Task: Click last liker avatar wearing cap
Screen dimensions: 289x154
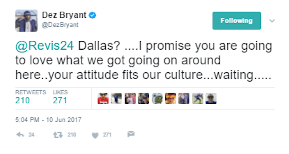Action: (211, 99)
